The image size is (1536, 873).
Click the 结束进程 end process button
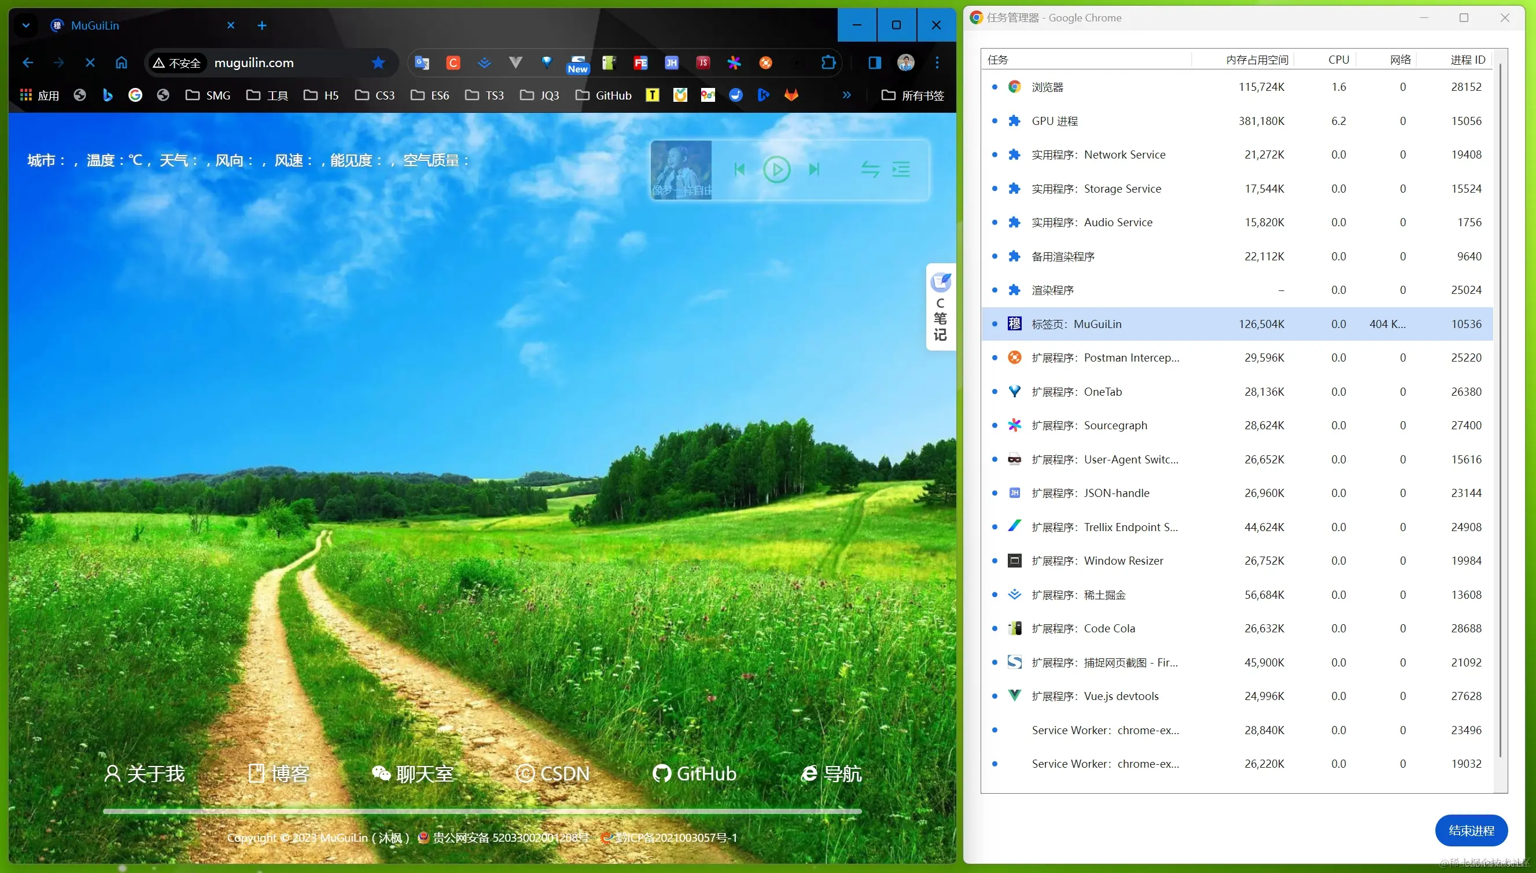point(1471,830)
